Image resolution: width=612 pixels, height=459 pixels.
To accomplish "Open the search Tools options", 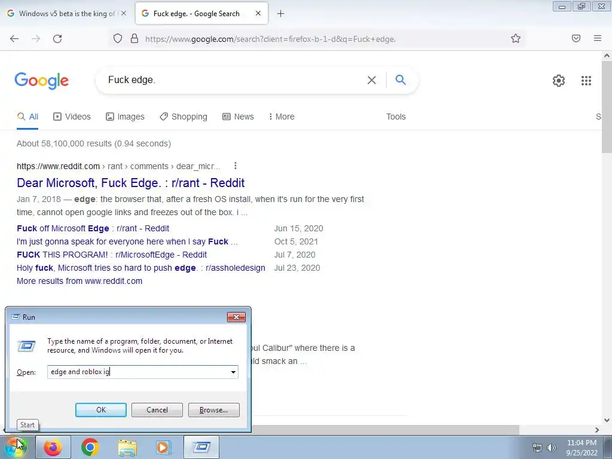I will point(396,117).
